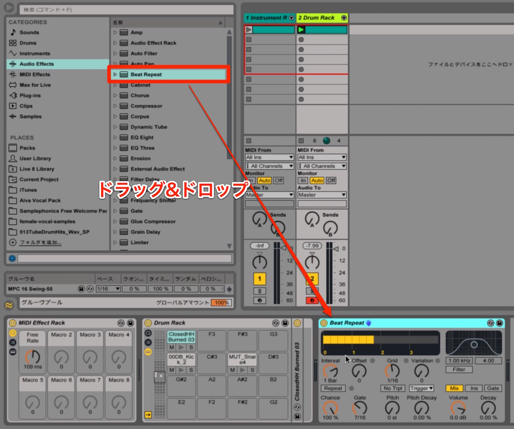514x429 pixels.
Task: Launch the Drum Rack first clip
Action: [x=301, y=30]
